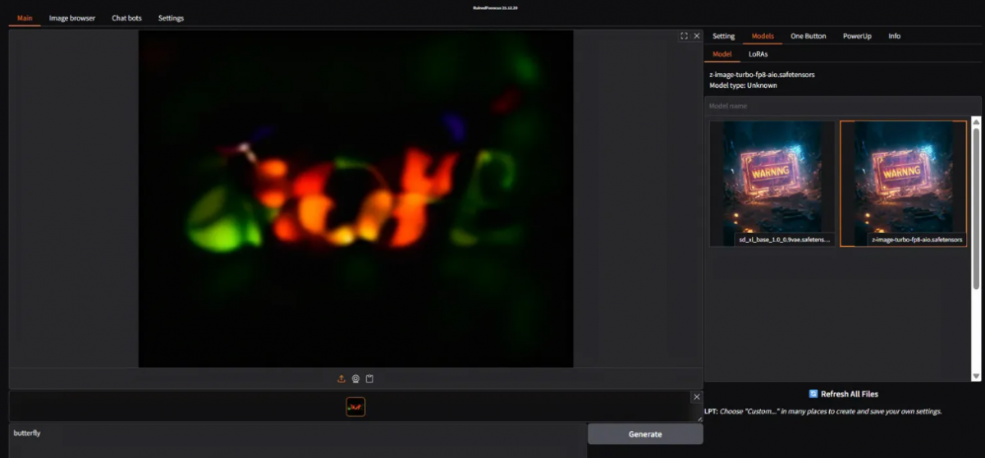Viewport: 985px width, 458px height.
Task: Select the butterfly thumbnail in the gallery strip
Action: (355, 406)
